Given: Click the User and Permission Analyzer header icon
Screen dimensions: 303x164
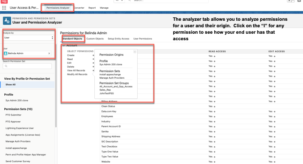Looking at the screenshot, I should click(x=7, y=21).
